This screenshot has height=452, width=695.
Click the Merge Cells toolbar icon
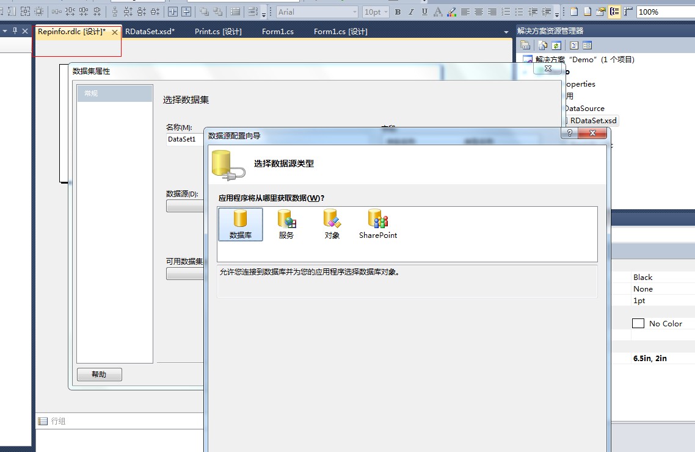coord(235,12)
